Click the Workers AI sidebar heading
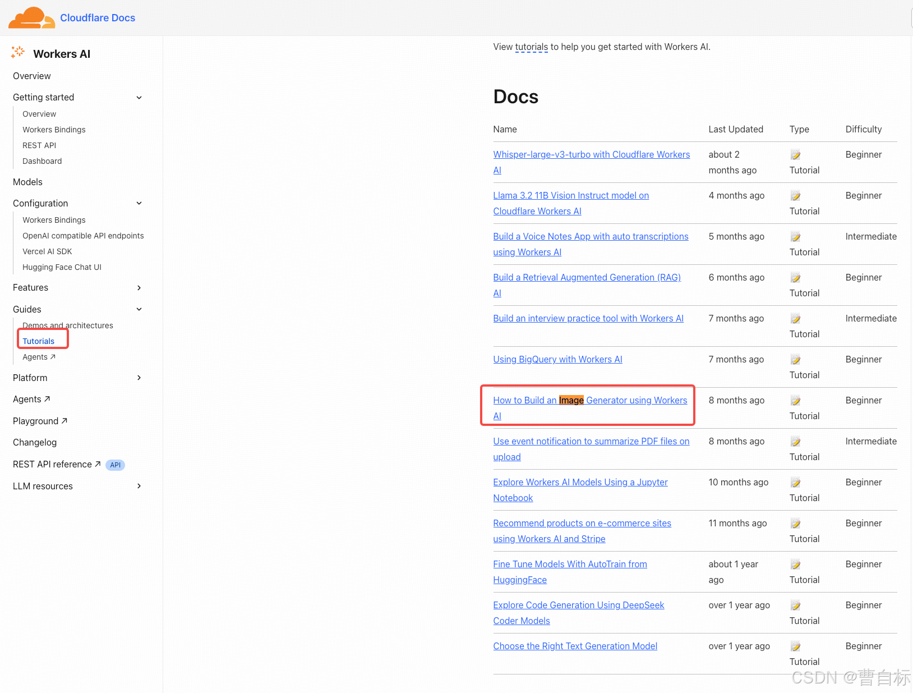 62,54
